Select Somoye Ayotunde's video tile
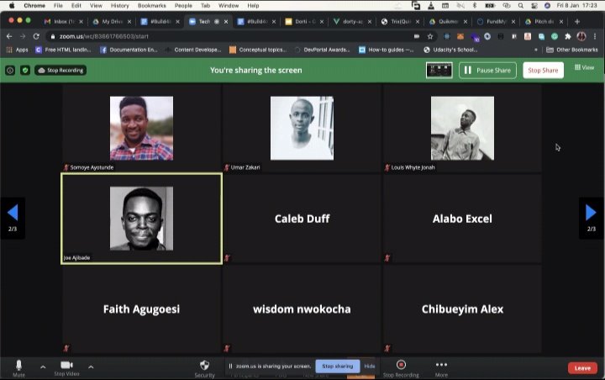The width and height of the screenshot is (605, 380). [x=141, y=129]
